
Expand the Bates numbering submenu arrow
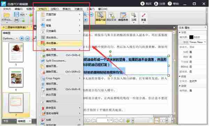(79, 31)
